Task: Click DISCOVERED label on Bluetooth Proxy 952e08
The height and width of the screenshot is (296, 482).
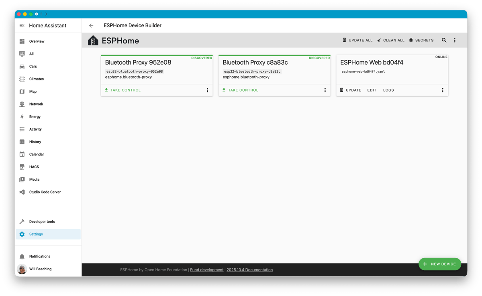Action: [x=202, y=58]
